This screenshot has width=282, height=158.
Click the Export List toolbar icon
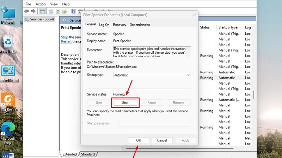click(65, 11)
